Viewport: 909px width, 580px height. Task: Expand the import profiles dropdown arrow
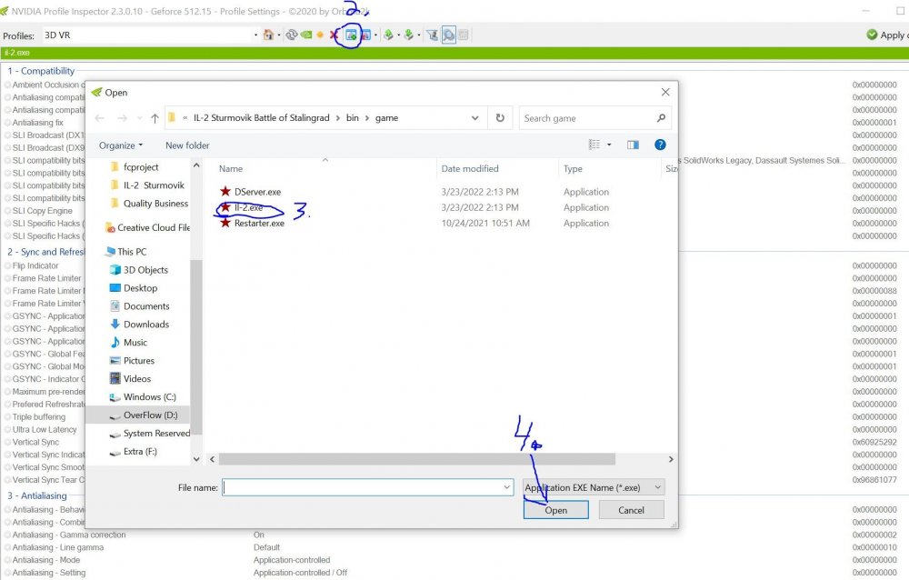click(x=419, y=35)
